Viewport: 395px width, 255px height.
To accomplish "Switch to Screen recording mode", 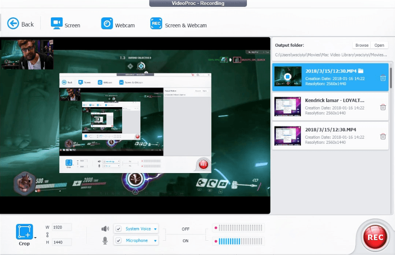I will tap(66, 24).
